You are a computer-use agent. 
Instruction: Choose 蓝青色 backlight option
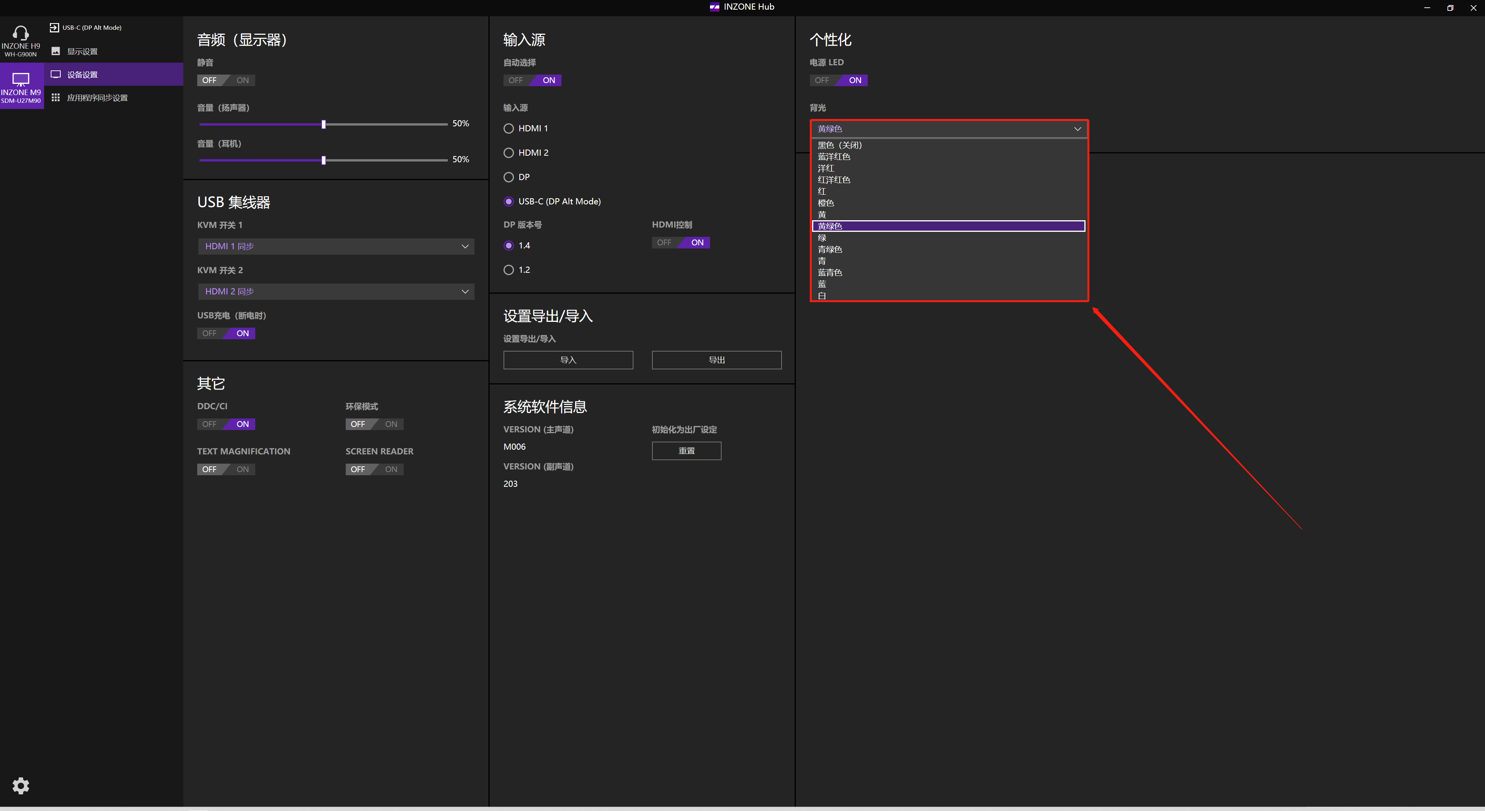point(949,272)
